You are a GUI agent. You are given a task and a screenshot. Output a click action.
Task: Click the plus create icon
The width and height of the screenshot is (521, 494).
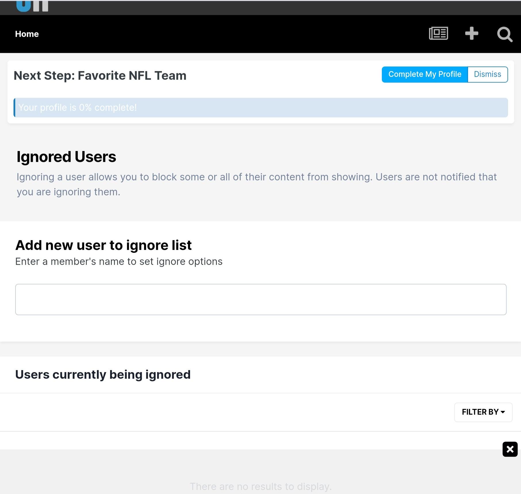click(472, 34)
